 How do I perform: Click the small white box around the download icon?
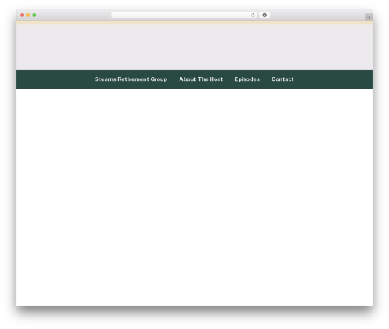tap(265, 15)
